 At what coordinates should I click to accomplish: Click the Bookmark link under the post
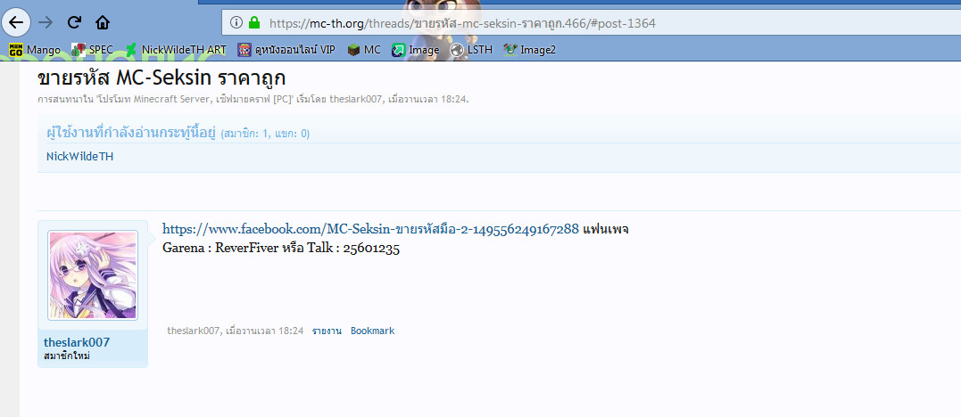[x=372, y=331]
